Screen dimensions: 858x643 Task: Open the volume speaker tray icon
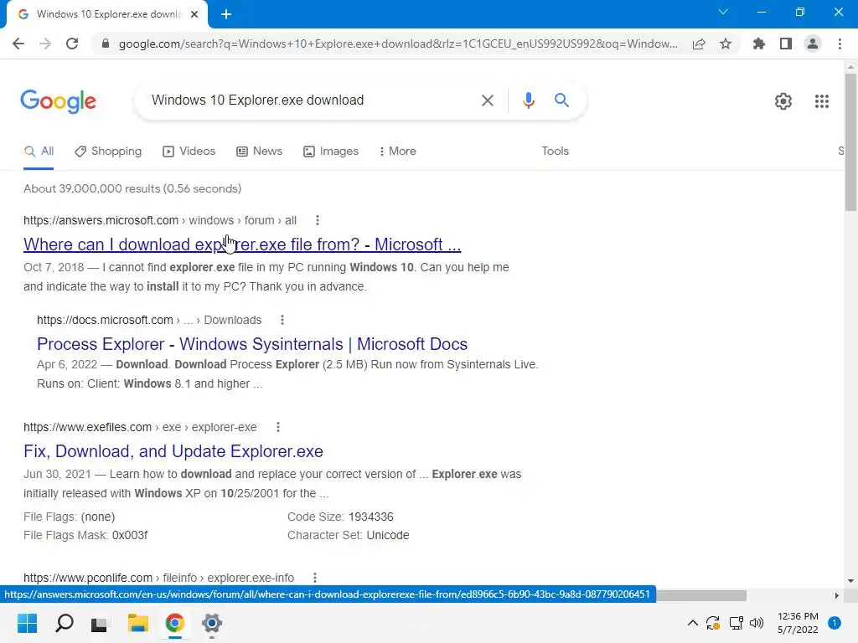coord(757,623)
